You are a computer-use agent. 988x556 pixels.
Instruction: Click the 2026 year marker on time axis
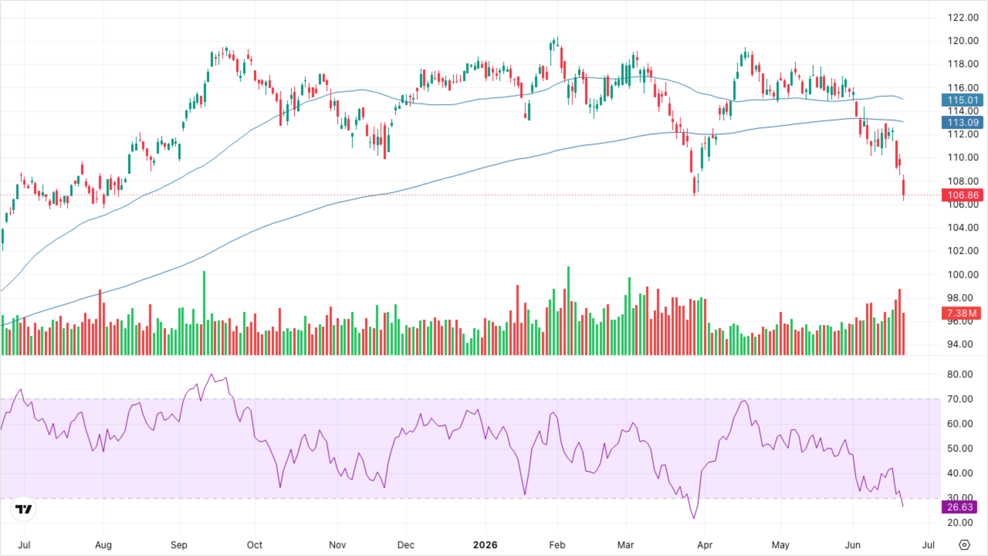[x=485, y=545]
